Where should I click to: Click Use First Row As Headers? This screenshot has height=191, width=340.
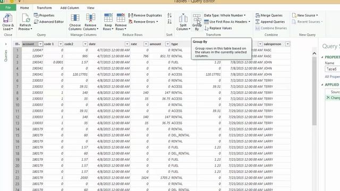coord(227,22)
